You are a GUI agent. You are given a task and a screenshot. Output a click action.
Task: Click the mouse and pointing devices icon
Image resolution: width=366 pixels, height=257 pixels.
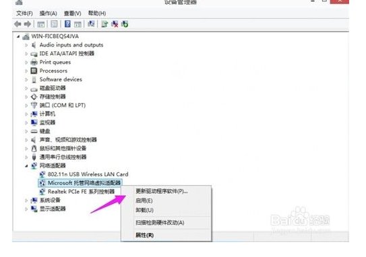click(x=34, y=149)
